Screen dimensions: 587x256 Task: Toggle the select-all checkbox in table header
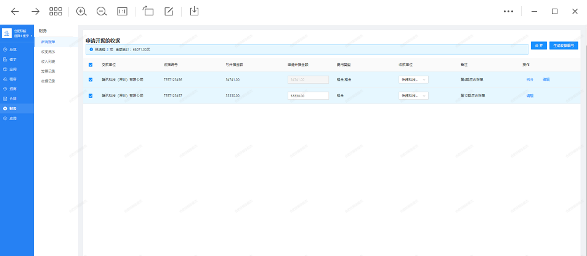(91, 65)
